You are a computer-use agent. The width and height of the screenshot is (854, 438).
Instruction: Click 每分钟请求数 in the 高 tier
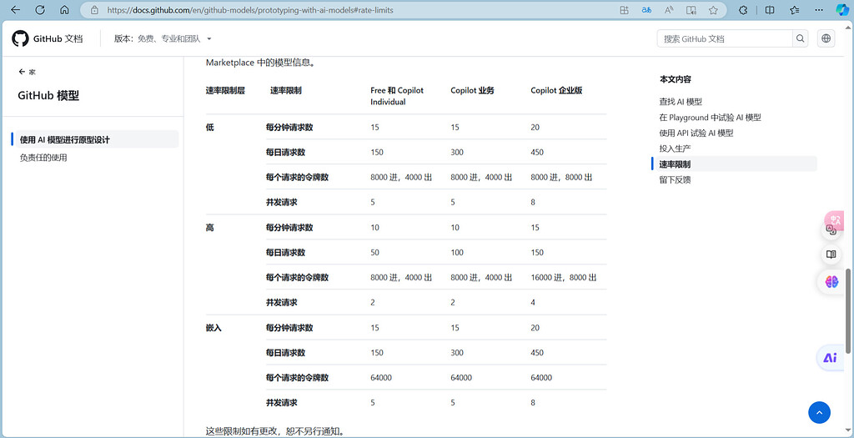(289, 227)
